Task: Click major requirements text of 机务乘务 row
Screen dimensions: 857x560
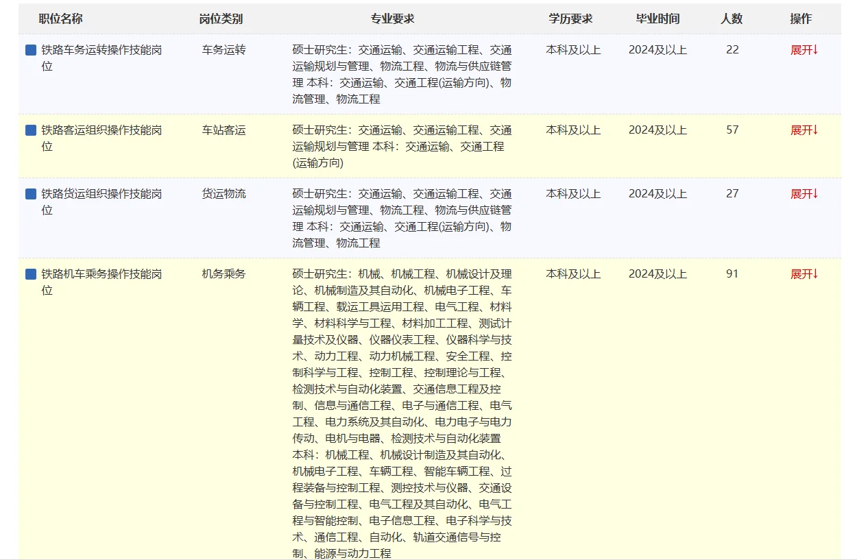Action: point(402,414)
